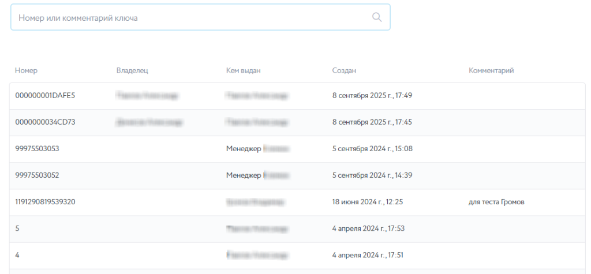The image size is (591, 274).
Task: Click the Кем выдан column header
Action: pos(244,71)
